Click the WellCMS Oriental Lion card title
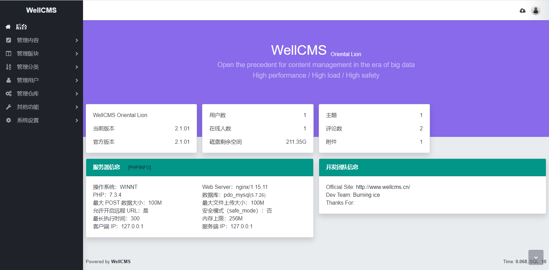The image size is (549, 270). [120, 115]
